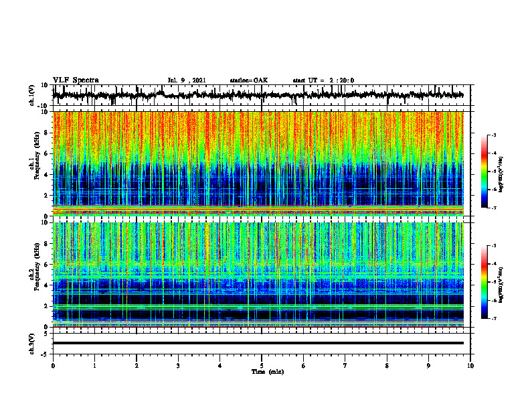The height and width of the screenshot is (410, 530).
Task: Click the ch.2 "Frequency (kHz)" axis label
Action: (x=37, y=267)
